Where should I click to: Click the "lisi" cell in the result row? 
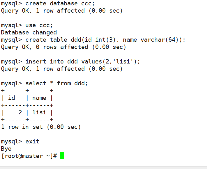pos(39,112)
